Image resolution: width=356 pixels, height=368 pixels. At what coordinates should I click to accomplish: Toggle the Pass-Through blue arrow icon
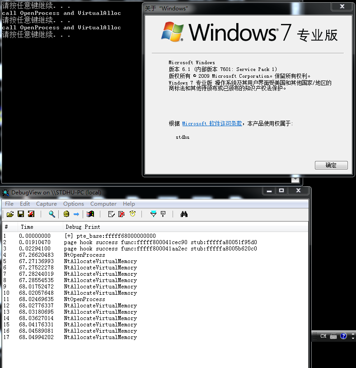click(x=76, y=214)
